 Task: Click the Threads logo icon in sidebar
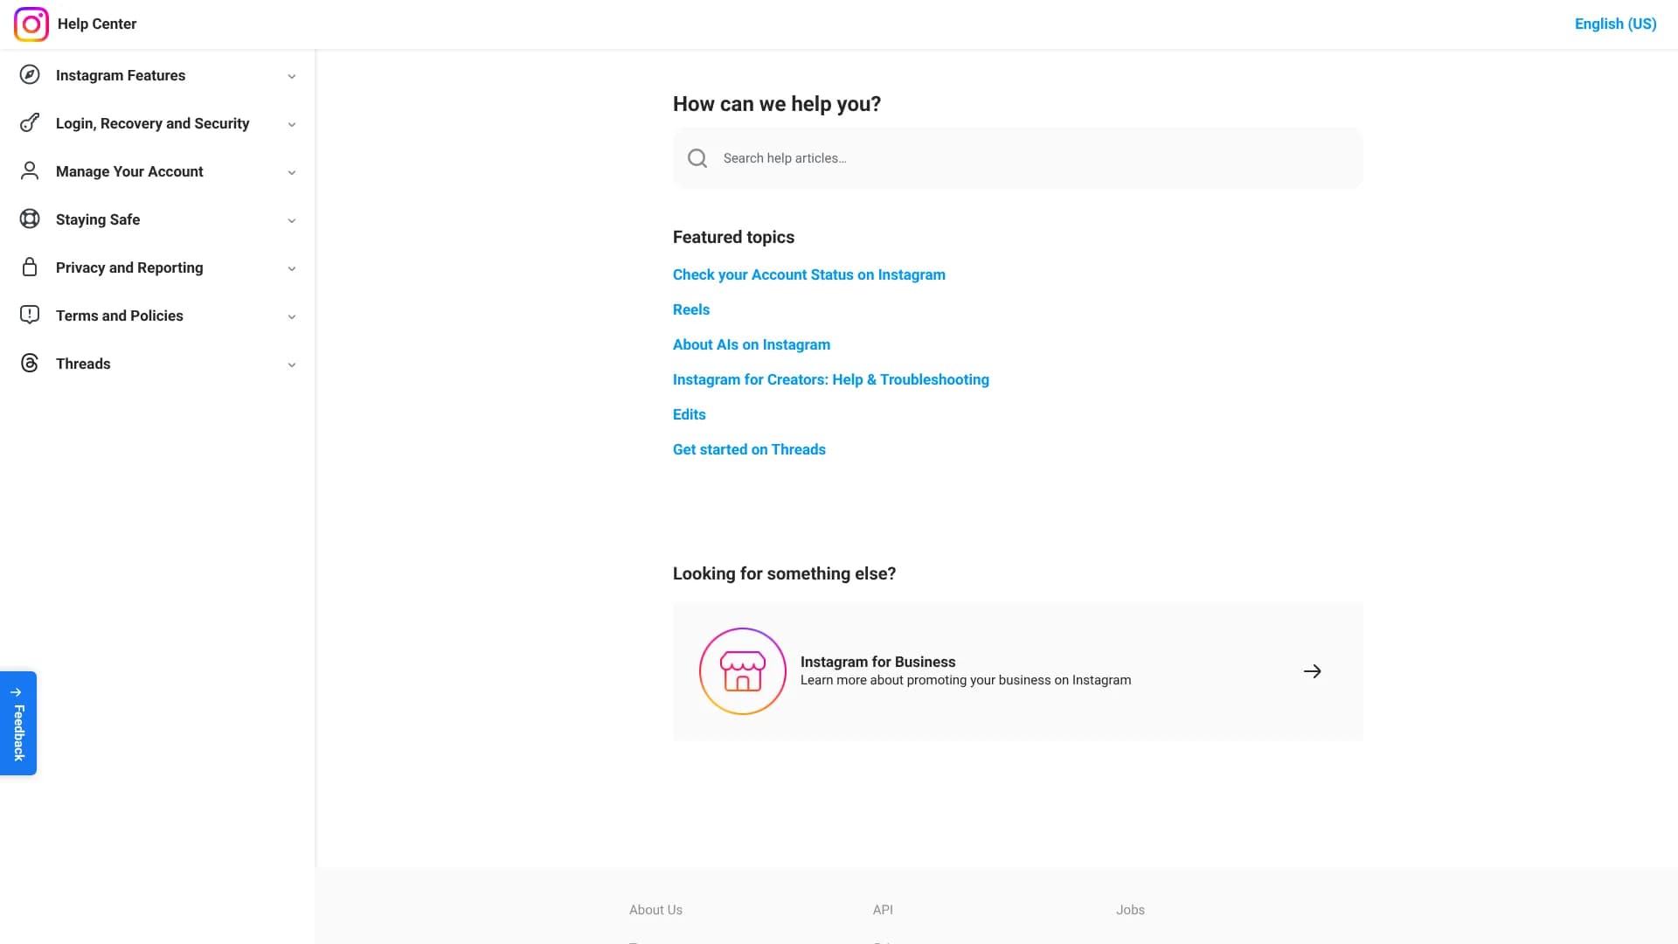(x=30, y=364)
